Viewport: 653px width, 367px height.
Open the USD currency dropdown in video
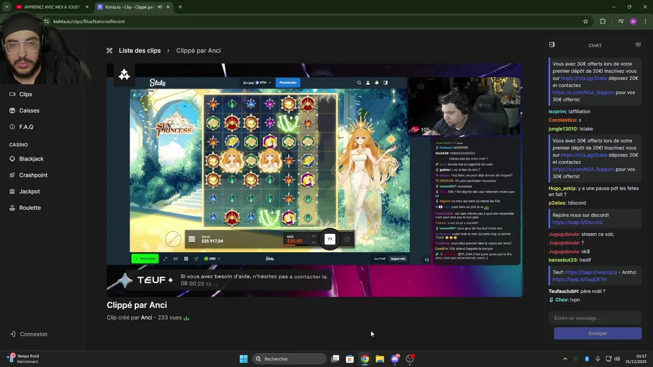(212, 258)
